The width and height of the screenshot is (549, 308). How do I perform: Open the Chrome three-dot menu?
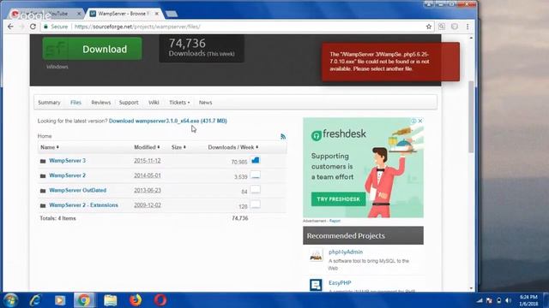pos(468,27)
